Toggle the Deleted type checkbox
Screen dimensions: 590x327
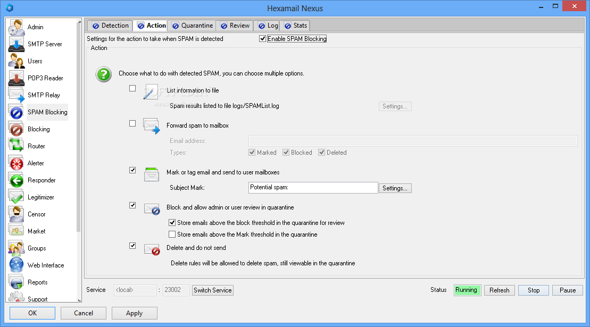(x=321, y=152)
